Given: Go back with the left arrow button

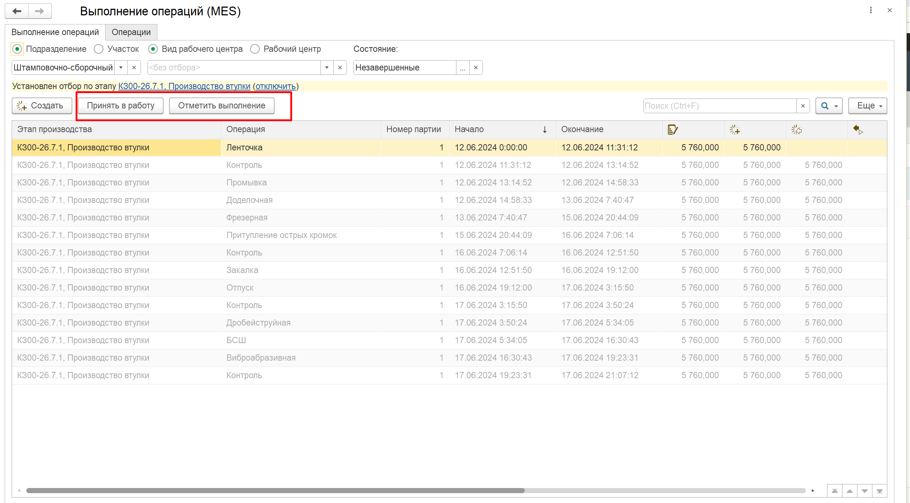Looking at the screenshot, I should click(x=17, y=11).
